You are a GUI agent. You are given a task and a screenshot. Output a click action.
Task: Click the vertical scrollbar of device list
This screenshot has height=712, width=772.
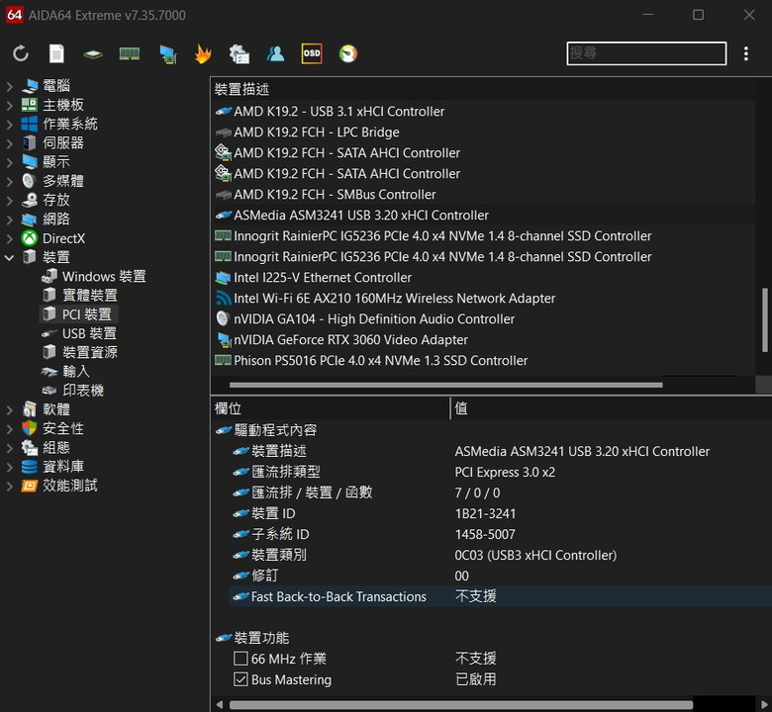tap(765, 319)
